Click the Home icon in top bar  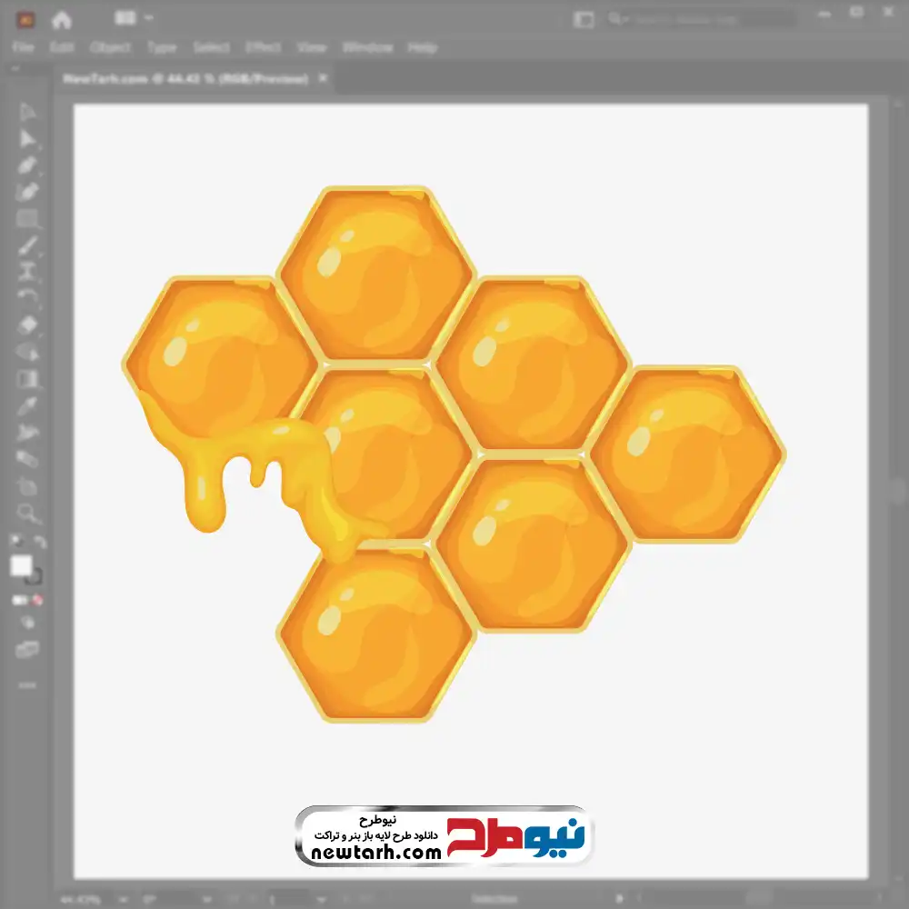tap(61, 19)
